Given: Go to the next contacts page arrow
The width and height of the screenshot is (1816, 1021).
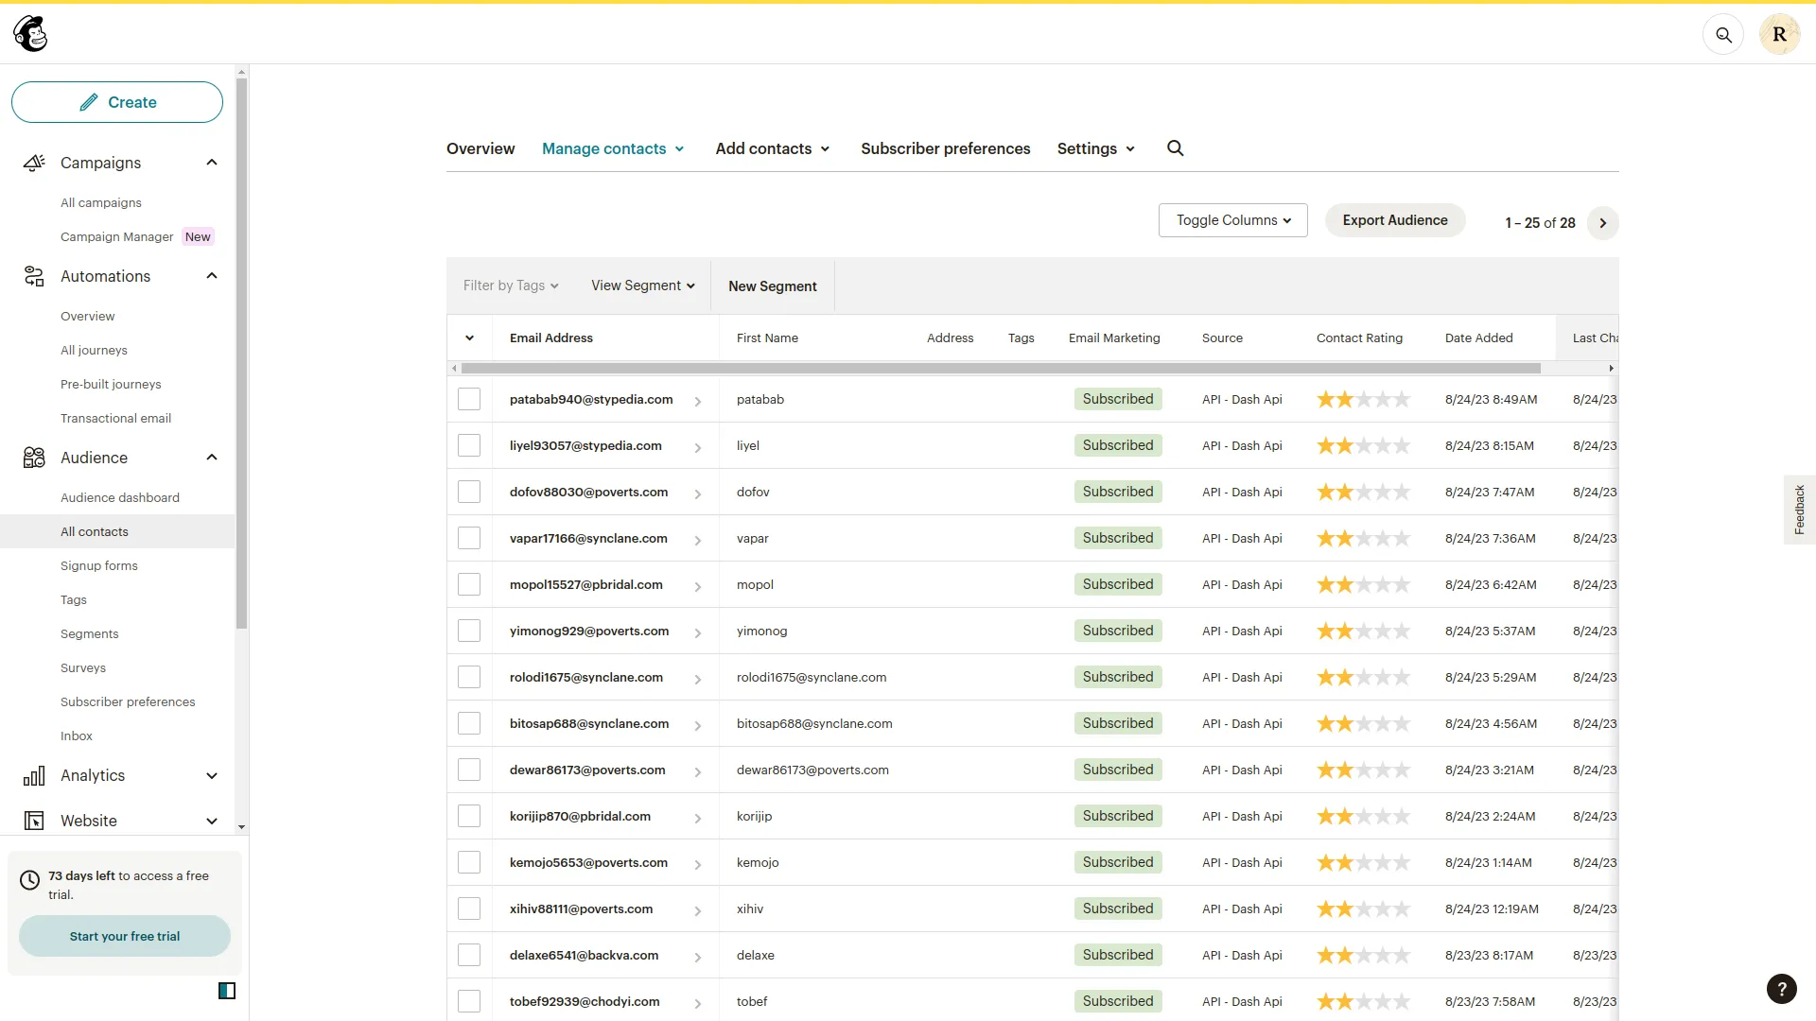Looking at the screenshot, I should click(1602, 222).
